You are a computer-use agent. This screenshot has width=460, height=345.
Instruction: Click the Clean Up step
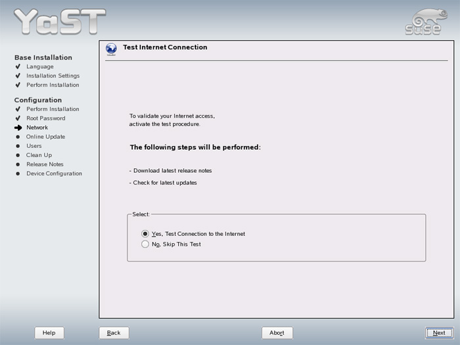[x=39, y=155]
